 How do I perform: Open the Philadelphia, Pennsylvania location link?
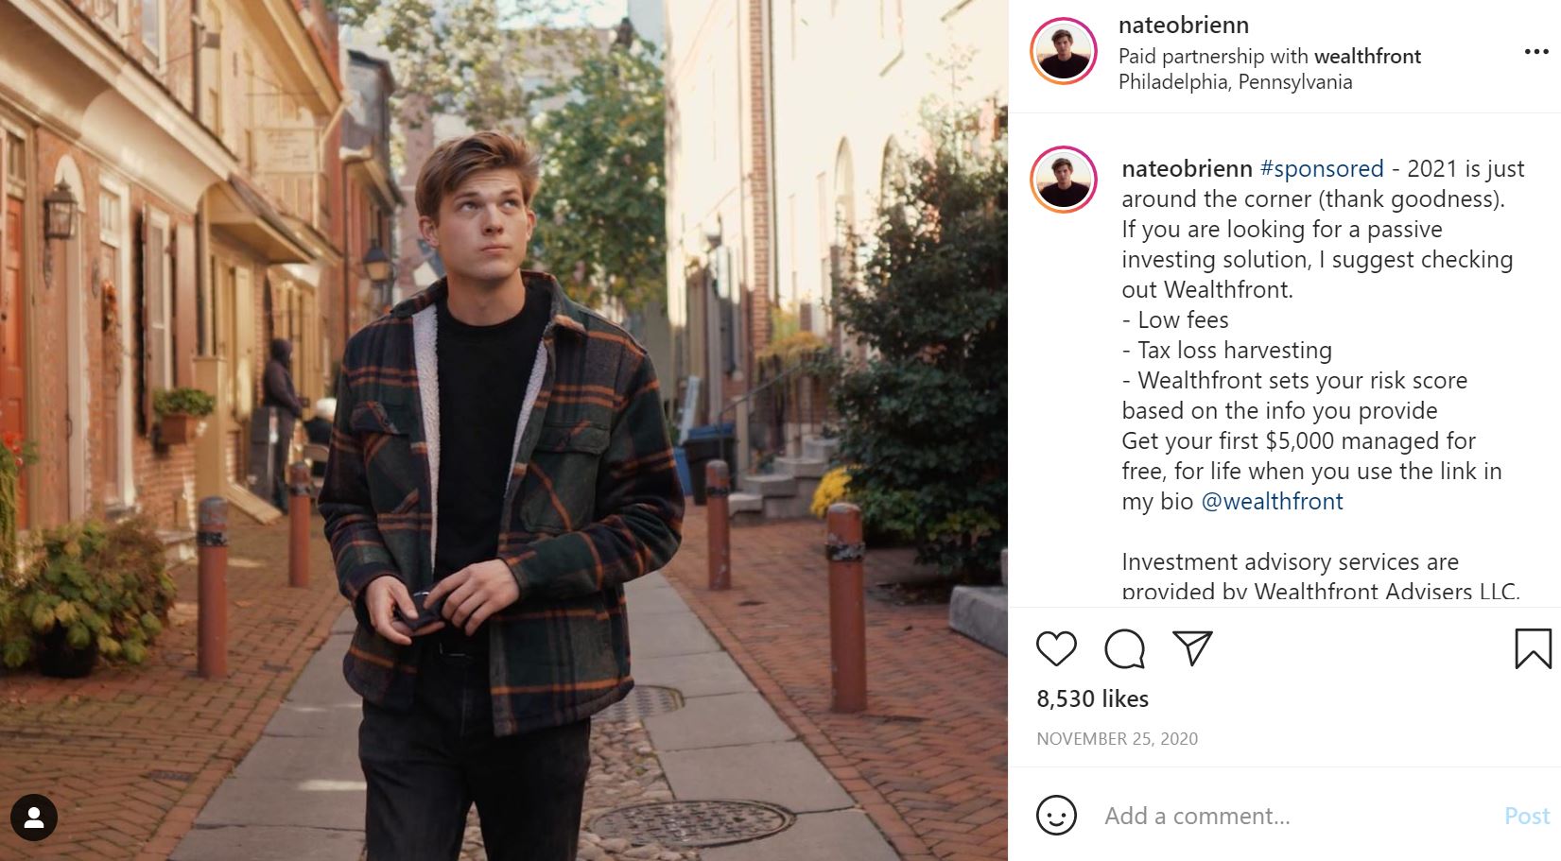tap(1235, 82)
